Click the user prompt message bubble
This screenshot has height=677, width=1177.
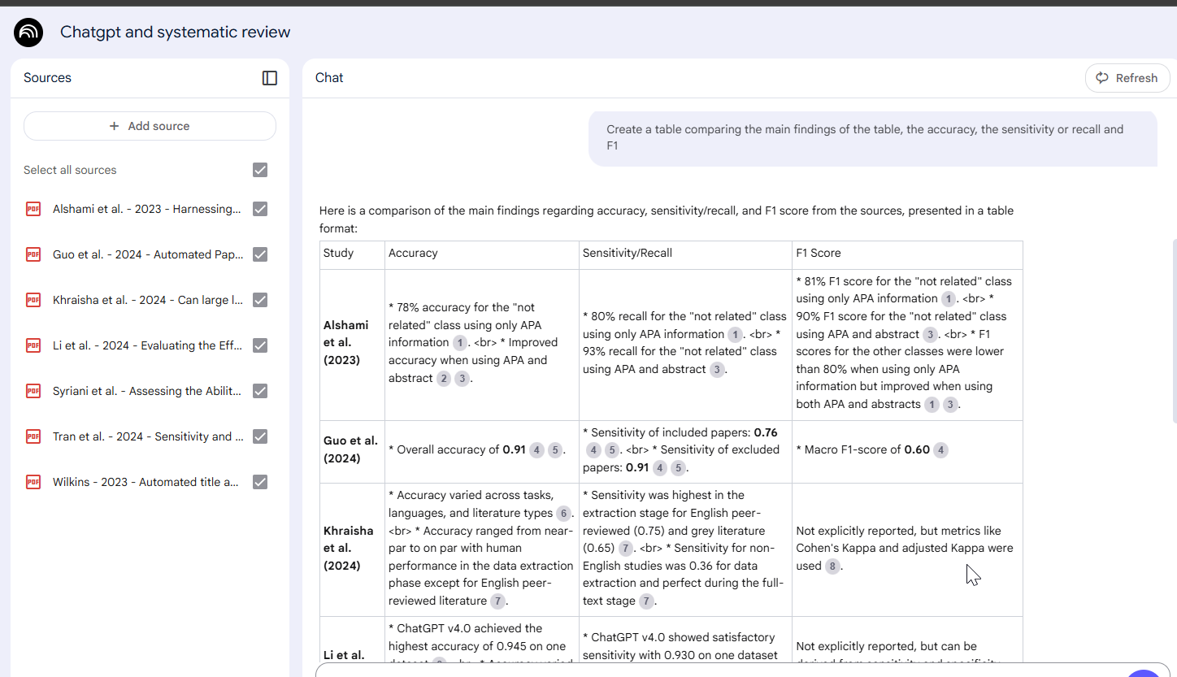[873, 138]
